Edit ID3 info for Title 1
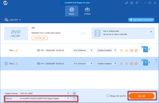The image size is (159, 103). 131,50
